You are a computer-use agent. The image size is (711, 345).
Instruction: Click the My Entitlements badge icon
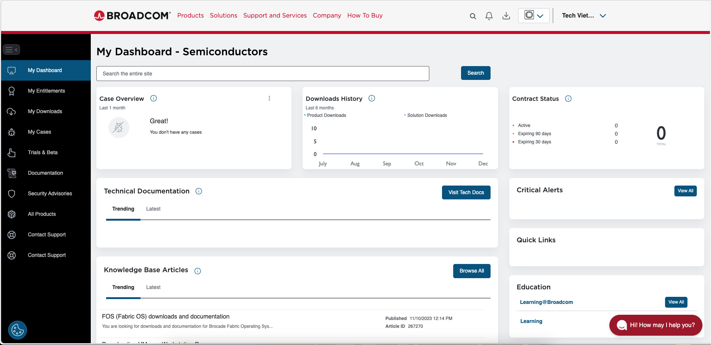coord(12,91)
